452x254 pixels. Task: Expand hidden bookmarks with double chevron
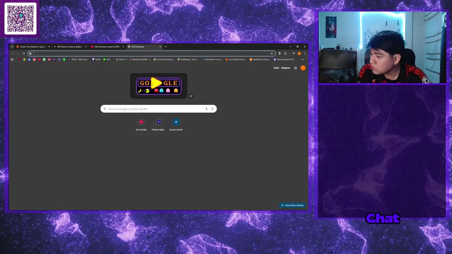click(x=303, y=59)
